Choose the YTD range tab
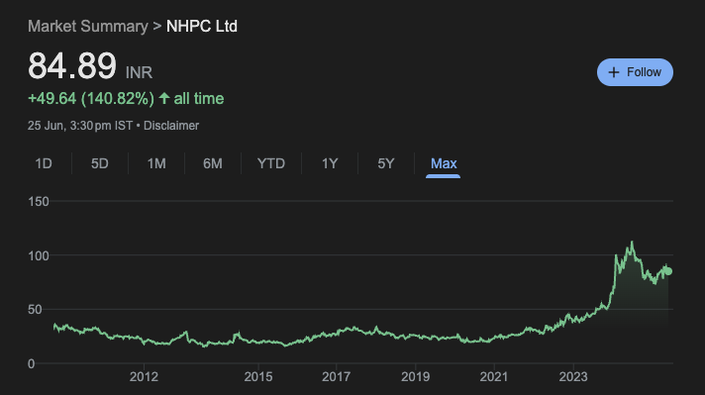The image size is (705, 395). 271,163
